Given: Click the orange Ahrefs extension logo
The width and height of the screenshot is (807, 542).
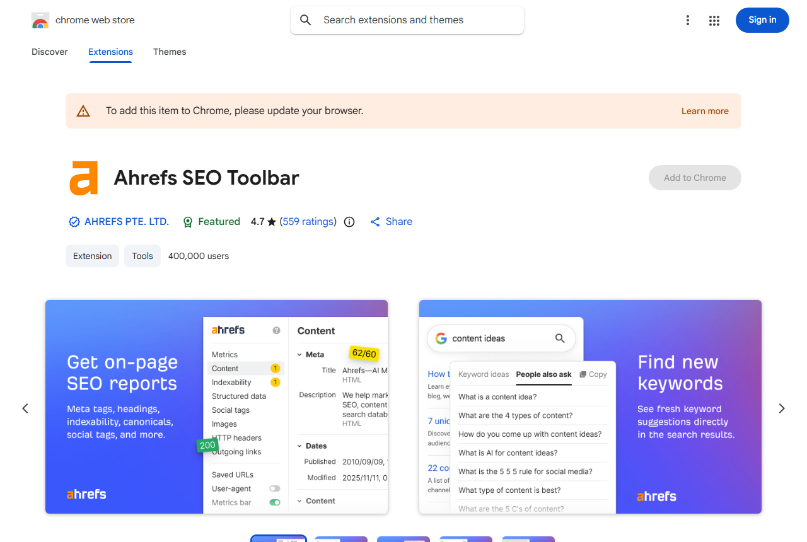Looking at the screenshot, I should (84, 178).
